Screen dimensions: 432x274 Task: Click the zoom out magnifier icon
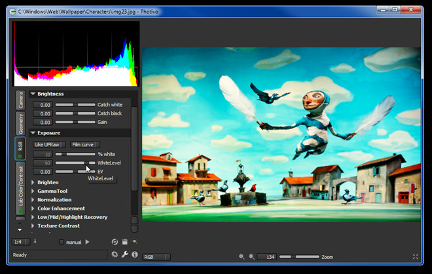[x=242, y=257]
